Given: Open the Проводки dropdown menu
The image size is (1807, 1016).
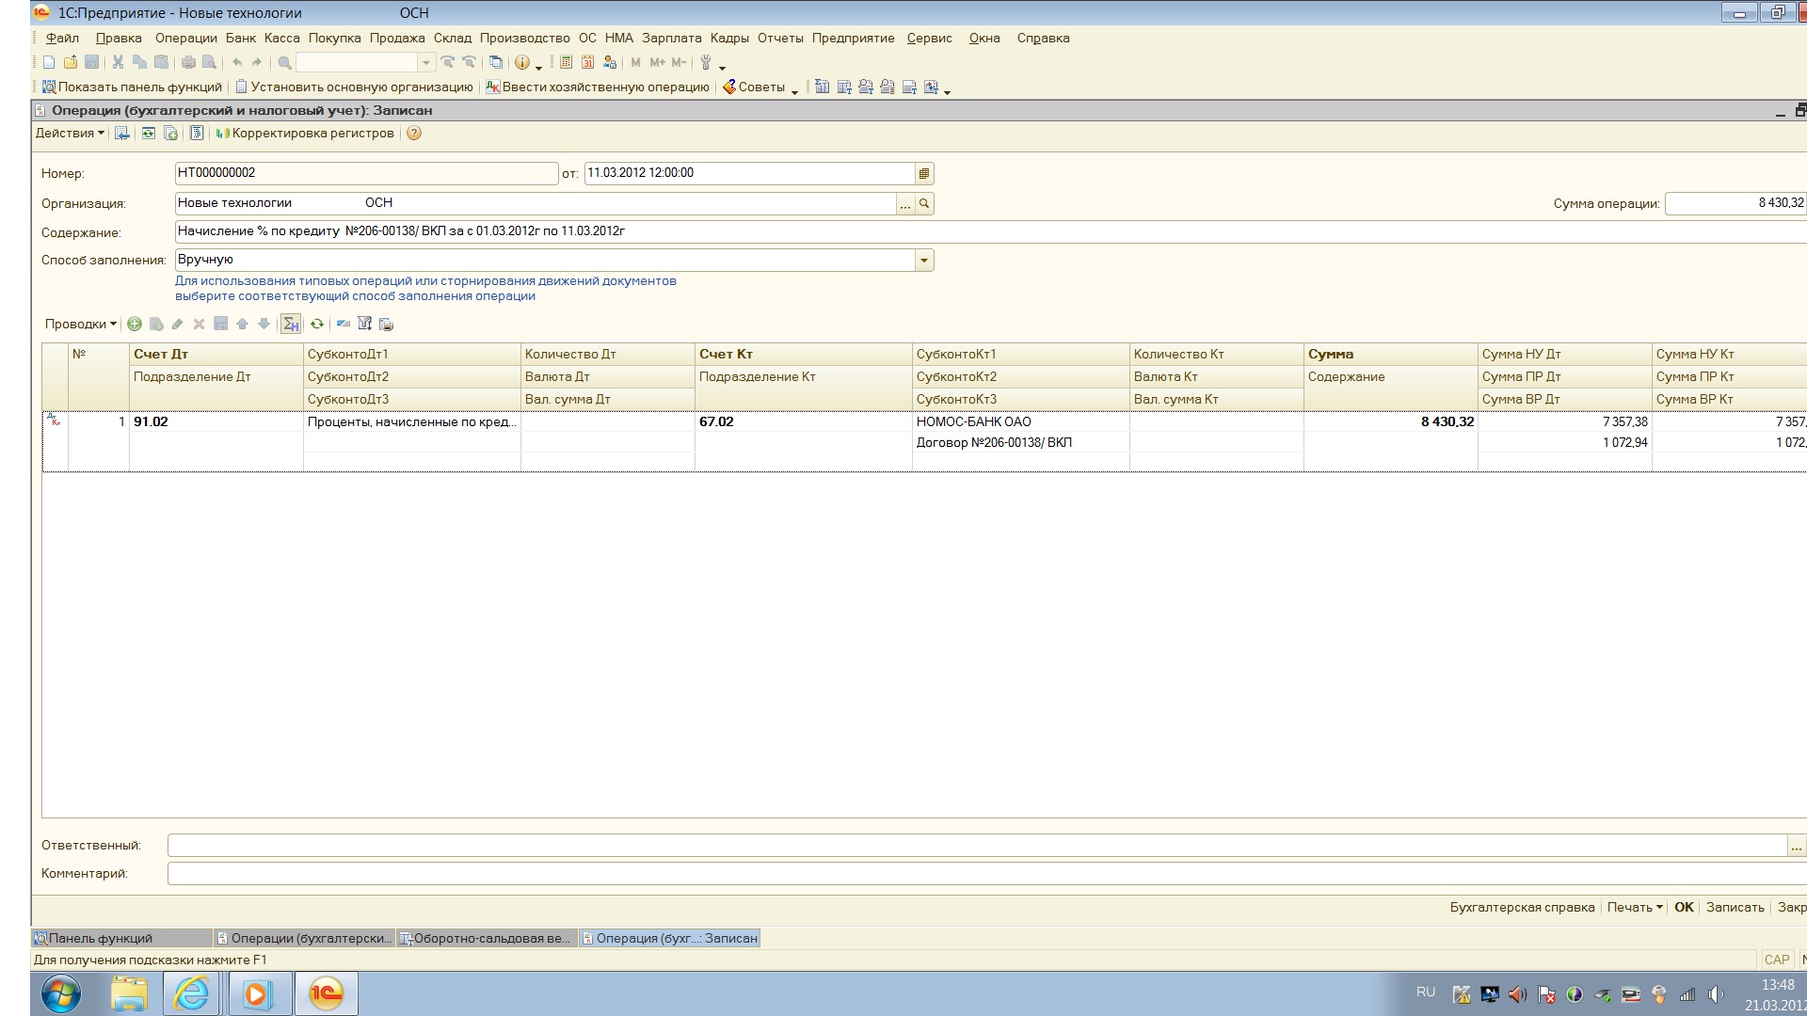Looking at the screenshot, I should (81, 325).
